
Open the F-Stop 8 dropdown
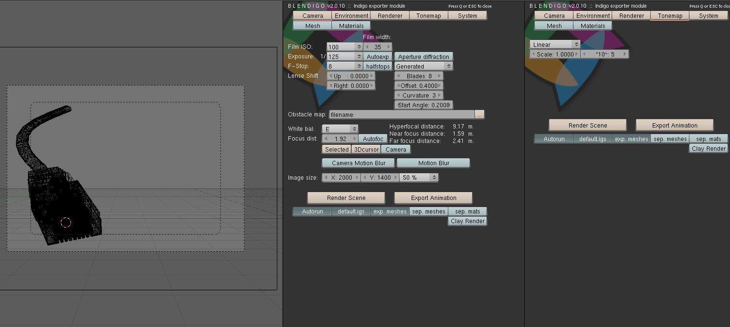tap(345, 66)
